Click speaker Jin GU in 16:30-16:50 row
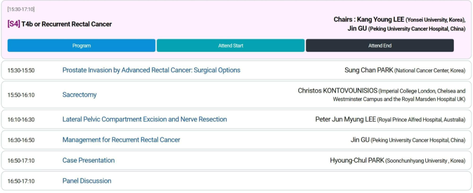 coord(360,140)
